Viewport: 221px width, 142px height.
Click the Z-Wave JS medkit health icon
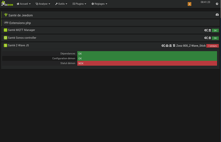tap(167, 46)
